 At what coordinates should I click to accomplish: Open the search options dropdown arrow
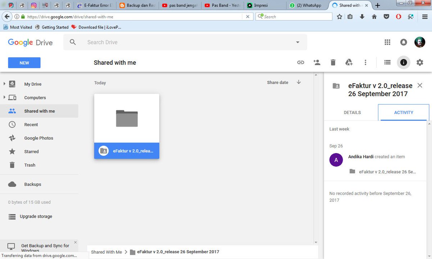[298, 42]
